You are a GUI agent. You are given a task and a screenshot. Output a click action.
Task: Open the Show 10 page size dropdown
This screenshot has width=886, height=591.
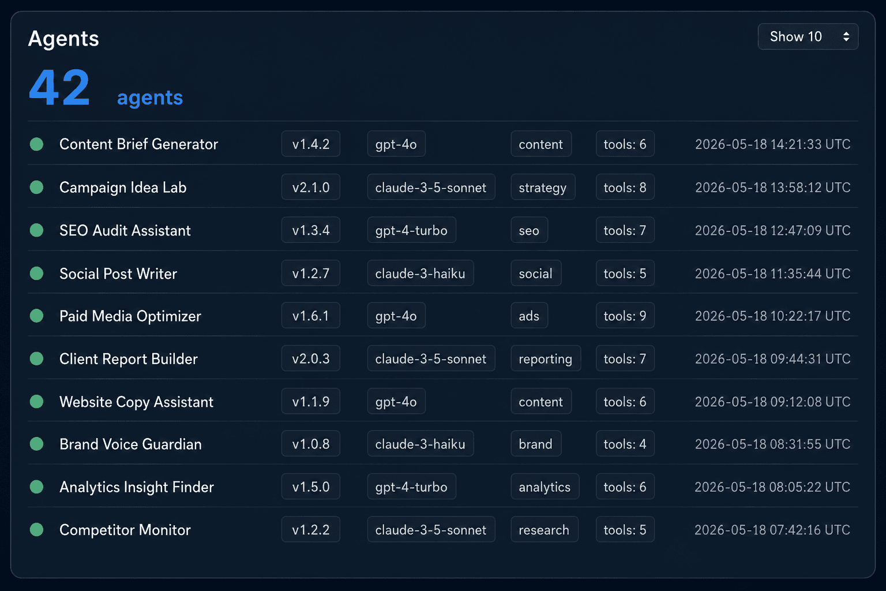pyautogui.click(x=808, y=36)
